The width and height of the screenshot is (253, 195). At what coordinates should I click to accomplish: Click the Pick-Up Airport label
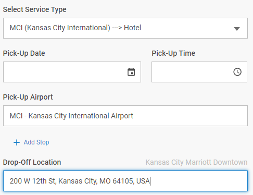click(x=28, y=97)
